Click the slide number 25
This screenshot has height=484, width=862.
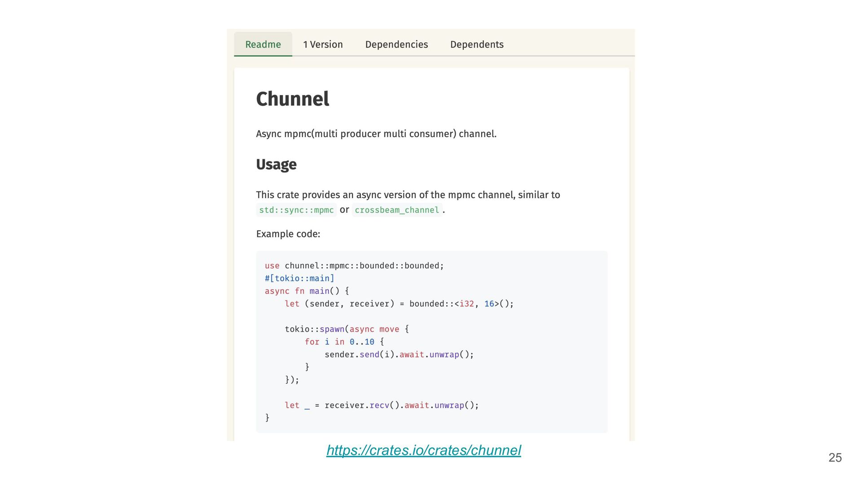[x=835, y=458]
